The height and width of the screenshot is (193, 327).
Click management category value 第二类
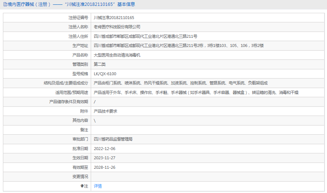pyautogui.click(x=100, y=64)
